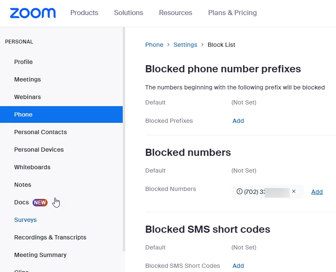Click Add next to the Blocked Numbers entry
This screenshot has height=272, width=336.
[x=317, y=192]
